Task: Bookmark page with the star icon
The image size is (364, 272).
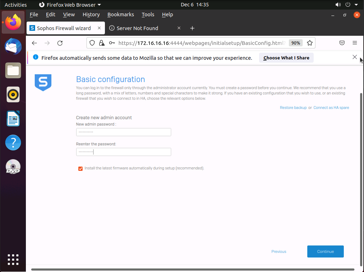Action: click(309, 43)
